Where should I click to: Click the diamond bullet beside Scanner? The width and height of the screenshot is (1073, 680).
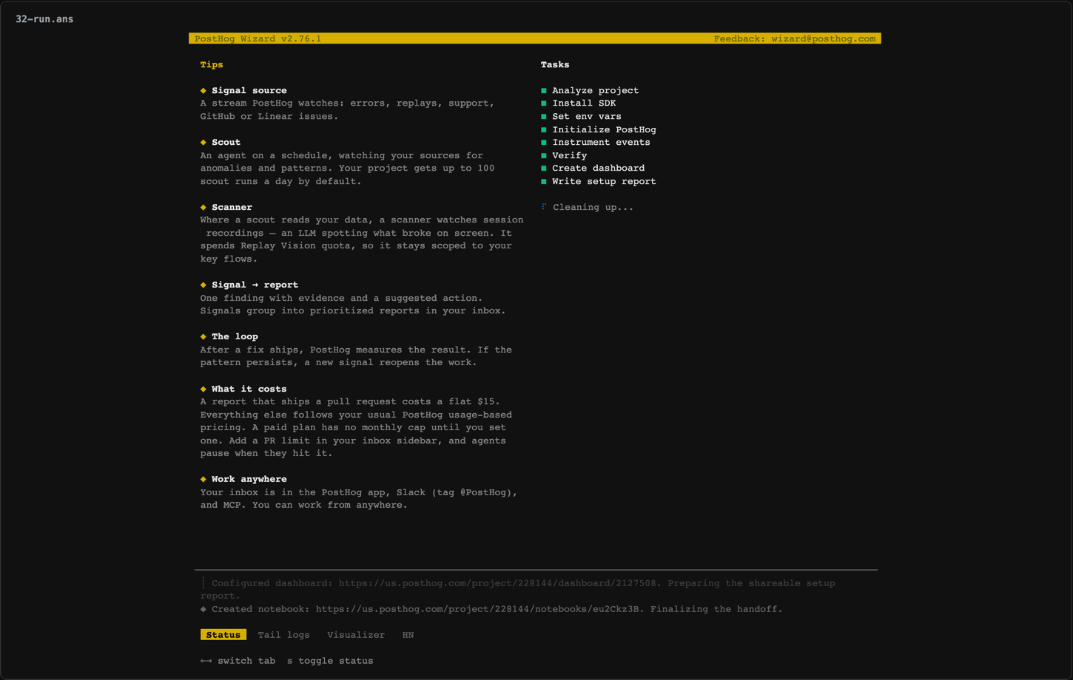[203, 207]
